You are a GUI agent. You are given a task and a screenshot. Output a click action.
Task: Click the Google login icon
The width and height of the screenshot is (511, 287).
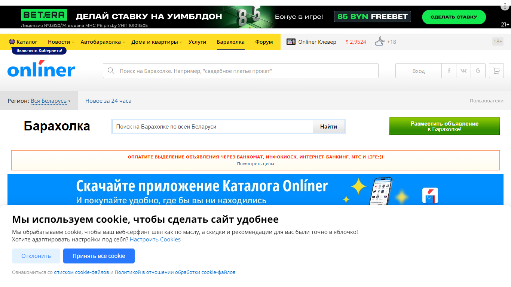478,71
